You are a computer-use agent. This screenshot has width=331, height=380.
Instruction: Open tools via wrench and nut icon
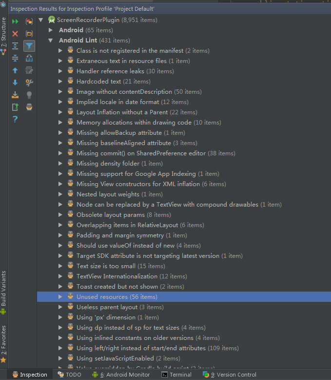29,83
